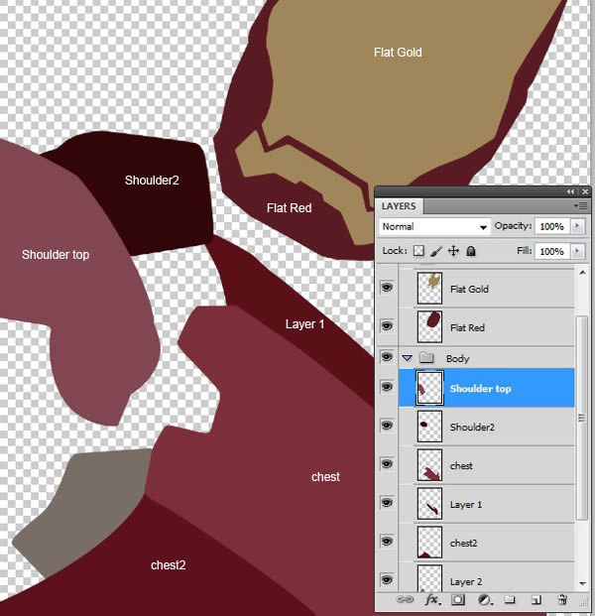The height and width of the screenshot is (616, 595).
Task: Click the Flat Red layer thumbnail
Action: coord(429,327)
